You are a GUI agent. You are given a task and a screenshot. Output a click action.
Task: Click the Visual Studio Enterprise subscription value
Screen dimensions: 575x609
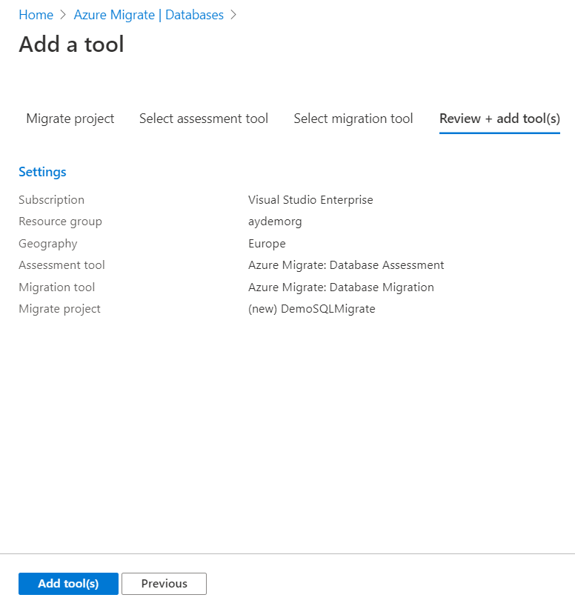pyautogui.click(x=310, y=200)
